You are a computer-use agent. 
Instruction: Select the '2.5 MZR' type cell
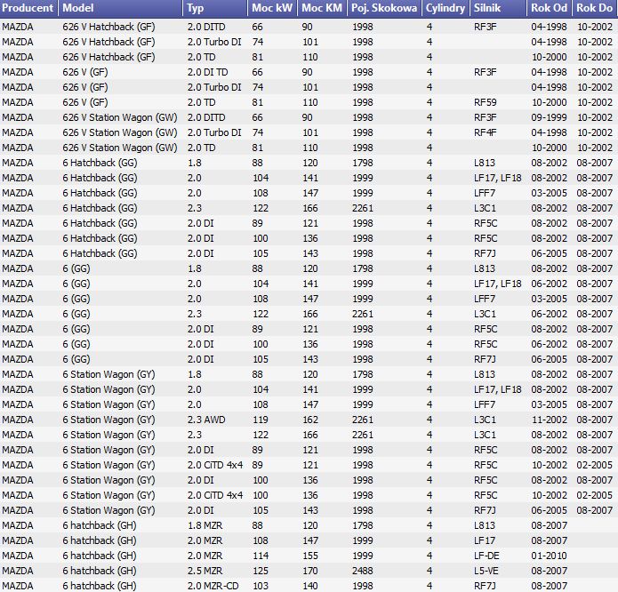tap(205, 571)
